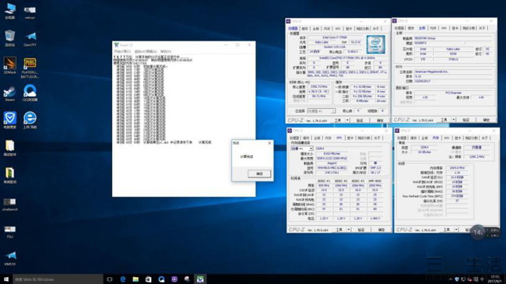Image resolution: width=506 pixels, height=284 pixels.
Task: Click the OK button in the processor window
Action: tap(380, 121)
